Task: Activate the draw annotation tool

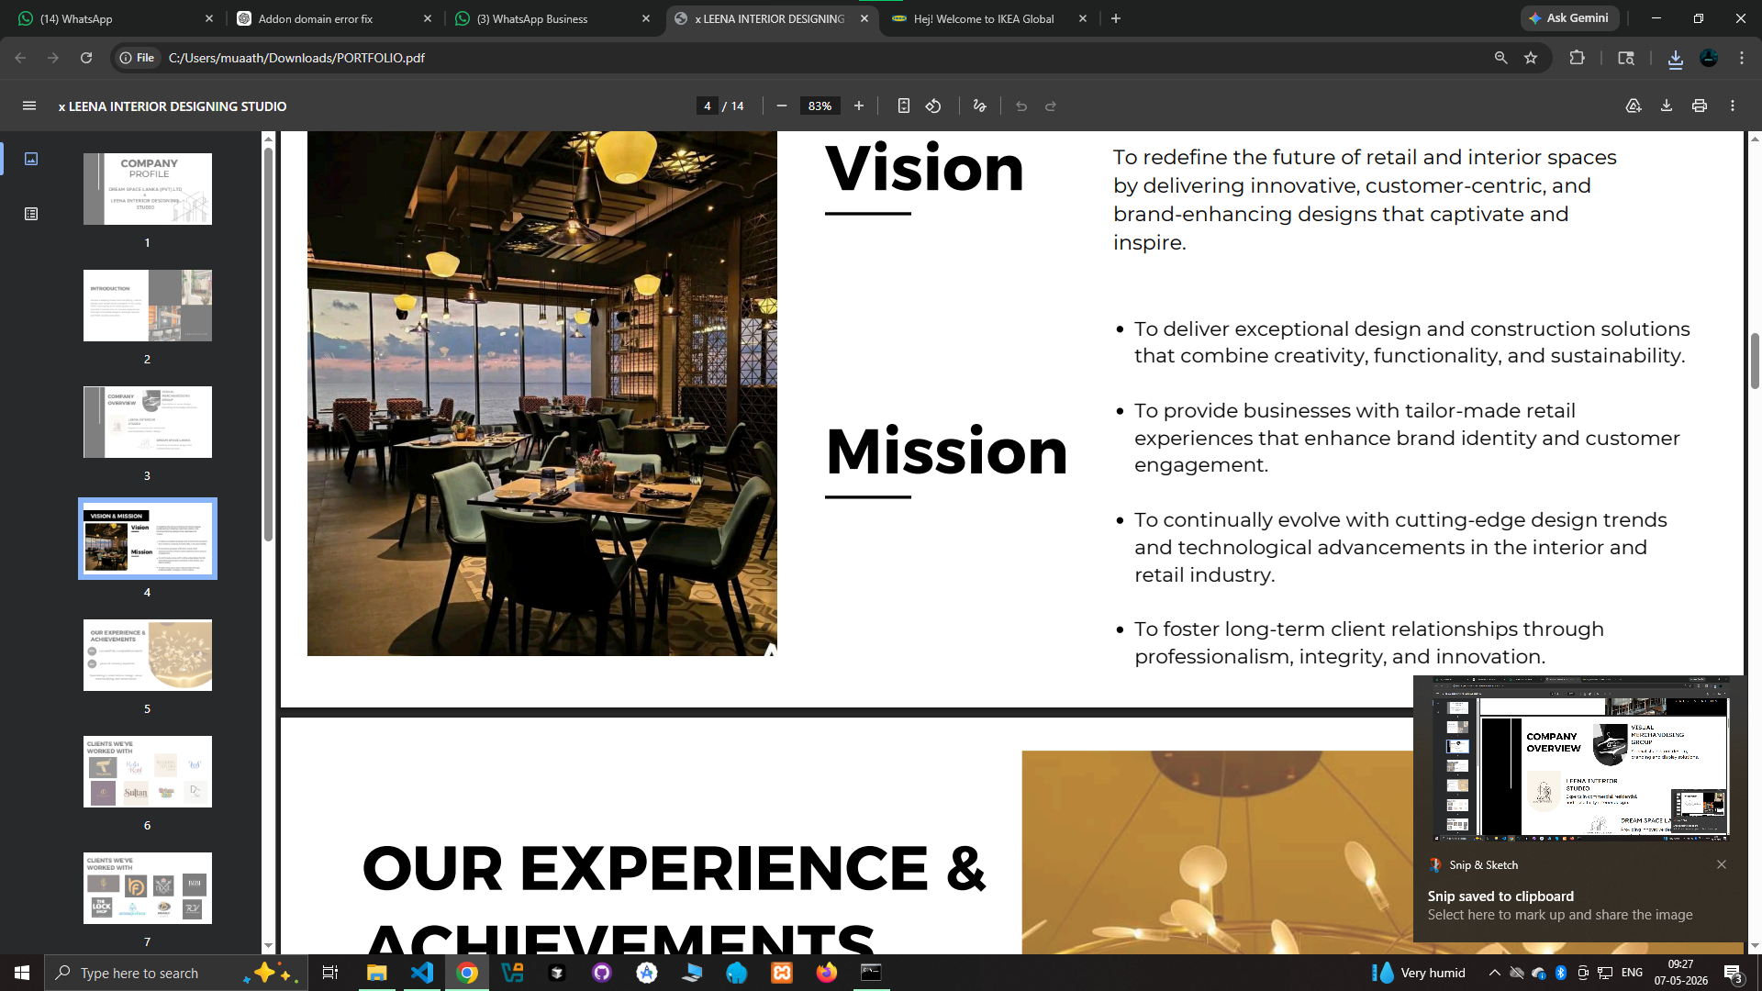Action: [x=980, y=106]
